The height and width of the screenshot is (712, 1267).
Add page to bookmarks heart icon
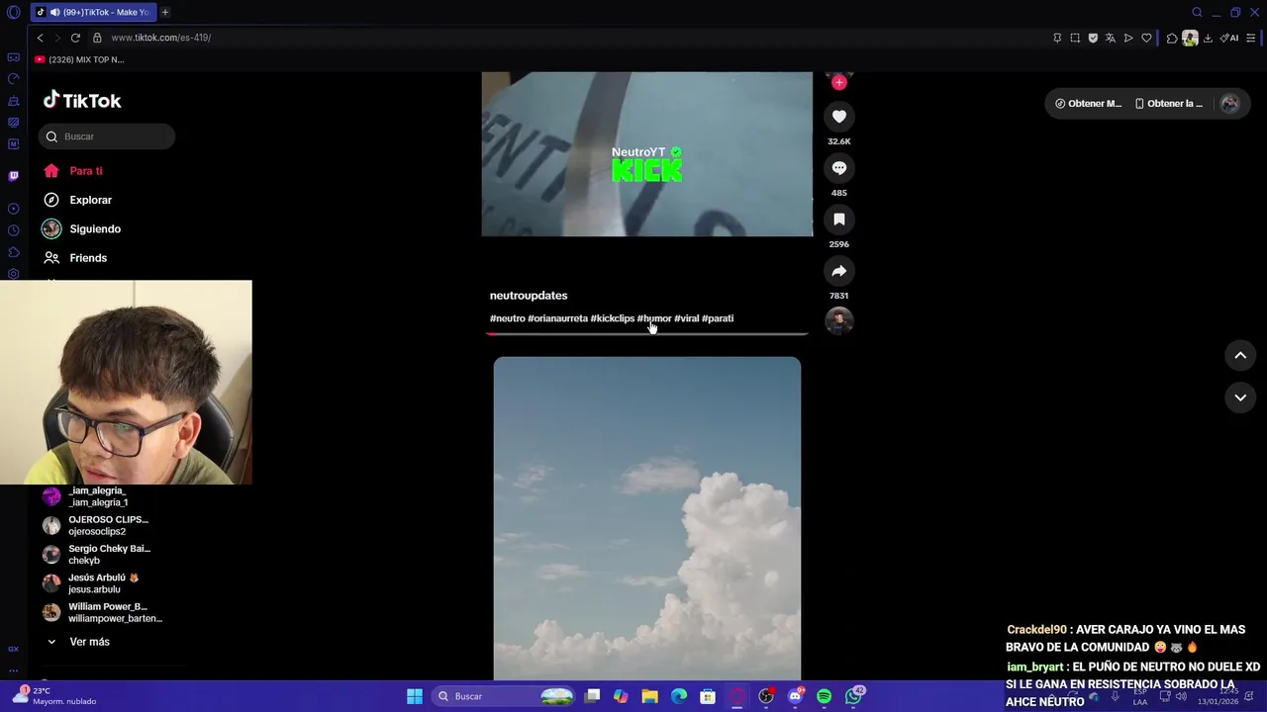1146,38
